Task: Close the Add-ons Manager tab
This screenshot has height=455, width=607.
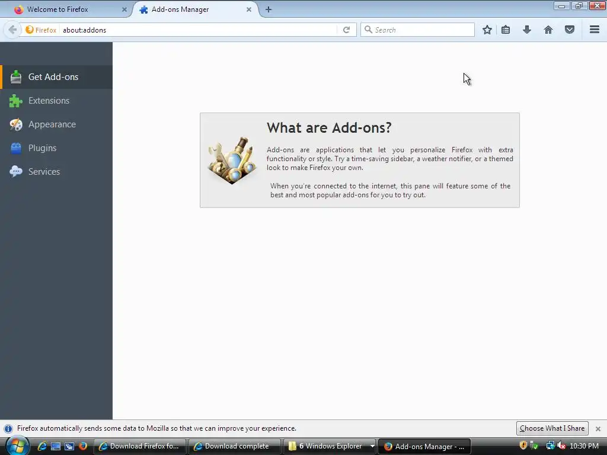Action: pyautogui.click(x=249, y=9)
